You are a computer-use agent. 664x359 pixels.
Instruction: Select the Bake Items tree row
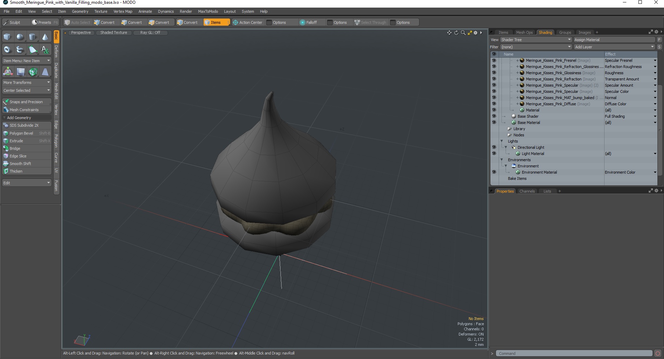coord(517,178)
